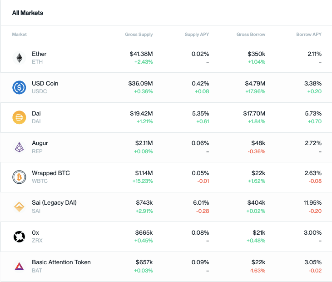
Task: Click Wrapped BTC gross supply $1.14M
Action: point(144,173)
